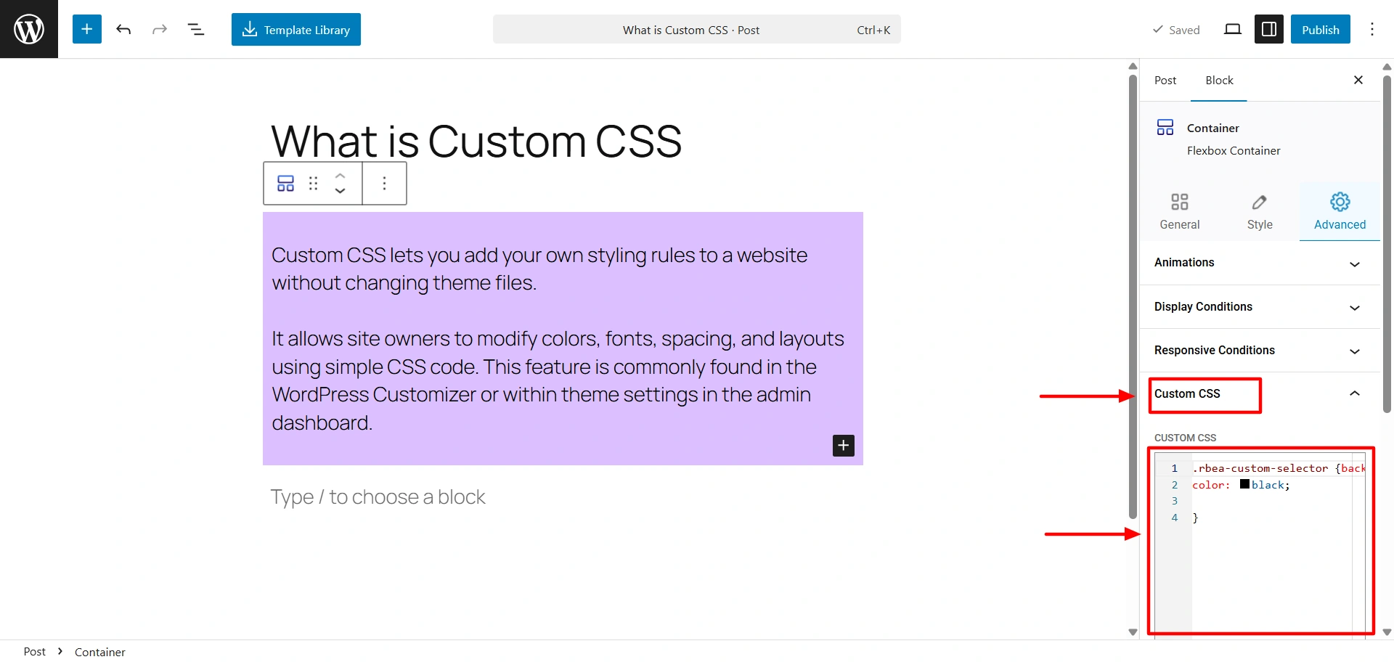Open the document overview list
This screenshot has height=662, width=1394.
196,29
